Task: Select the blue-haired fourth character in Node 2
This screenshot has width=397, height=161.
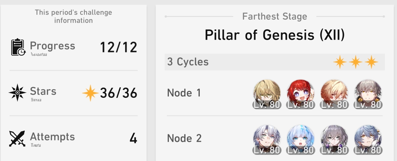Action: pyautogui.click(x=368, y=139)
